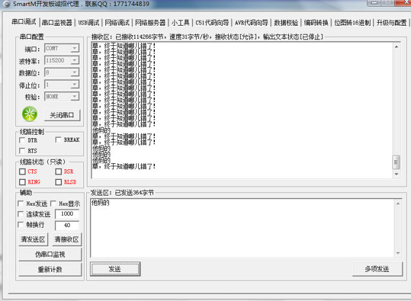Viewport: 411px width, 301px height.
Task: Open the 端口 COM7 port dropdown
Action: 62,48
